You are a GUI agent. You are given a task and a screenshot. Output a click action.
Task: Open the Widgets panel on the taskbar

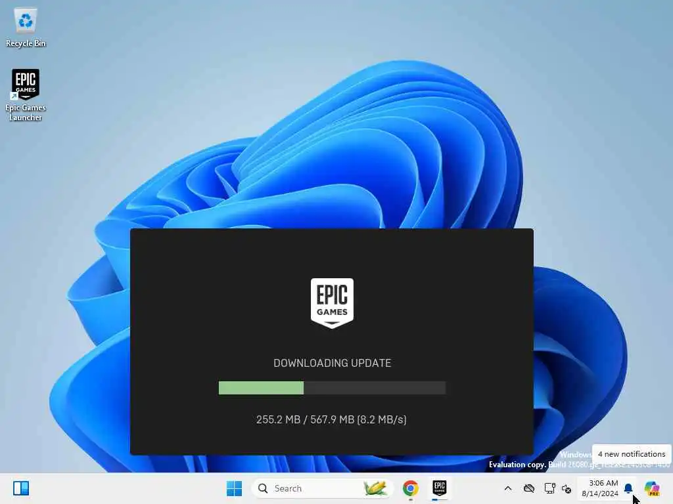21,488
